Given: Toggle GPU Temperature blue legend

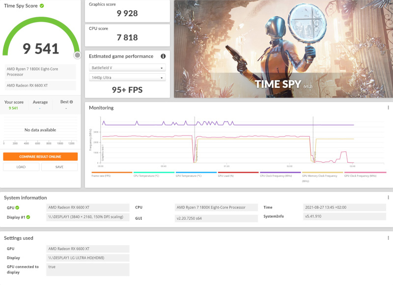Looking at the screenshot, I should tap(196, 174).
